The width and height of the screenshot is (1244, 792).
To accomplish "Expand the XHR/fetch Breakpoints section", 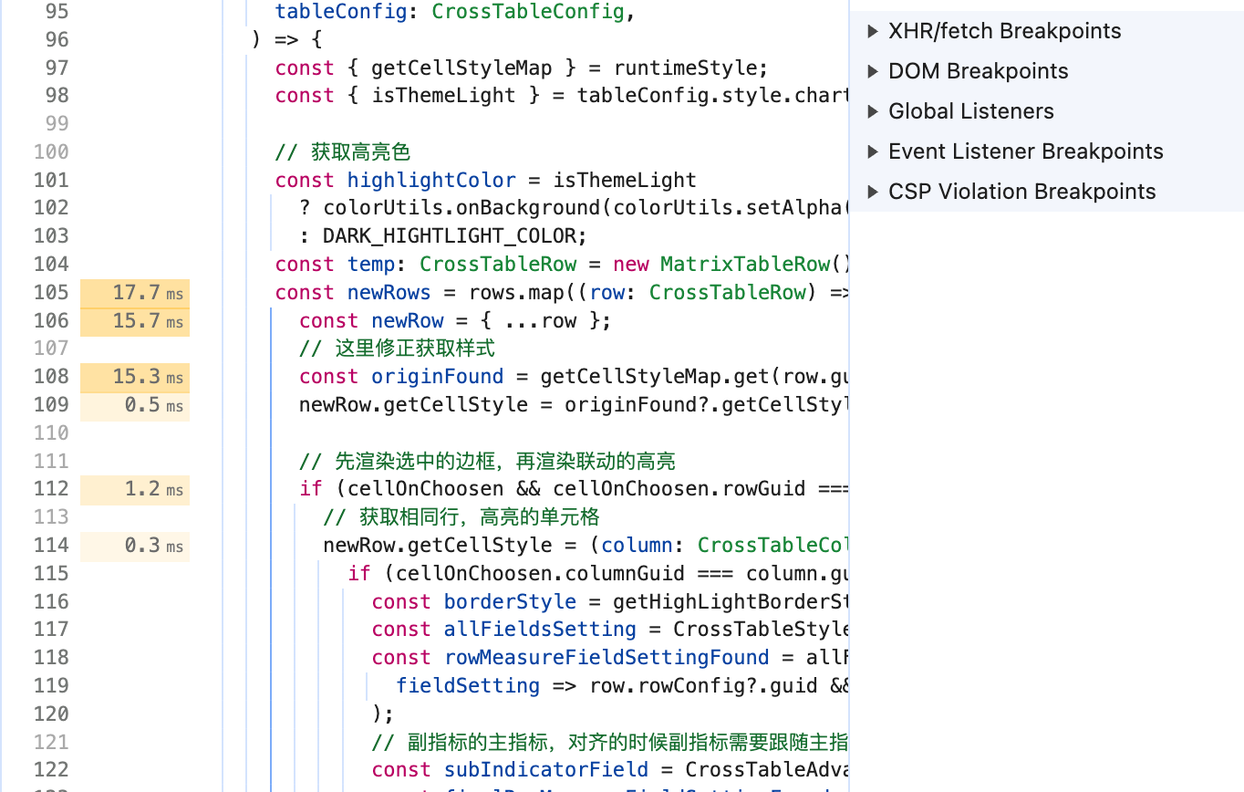I will pos(995,31).
